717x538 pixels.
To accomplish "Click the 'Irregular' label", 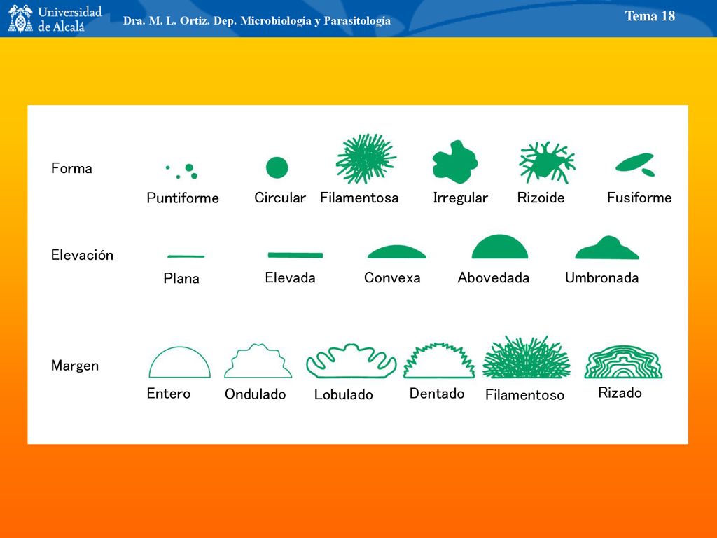I will [x=461, y=198].
